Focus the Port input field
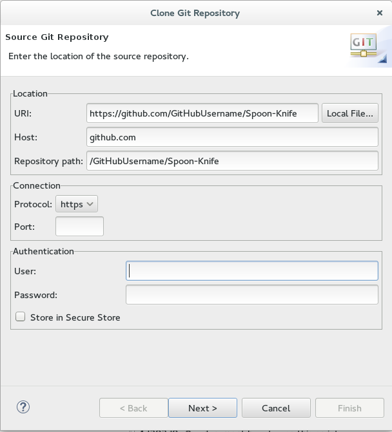 [79, 226]
